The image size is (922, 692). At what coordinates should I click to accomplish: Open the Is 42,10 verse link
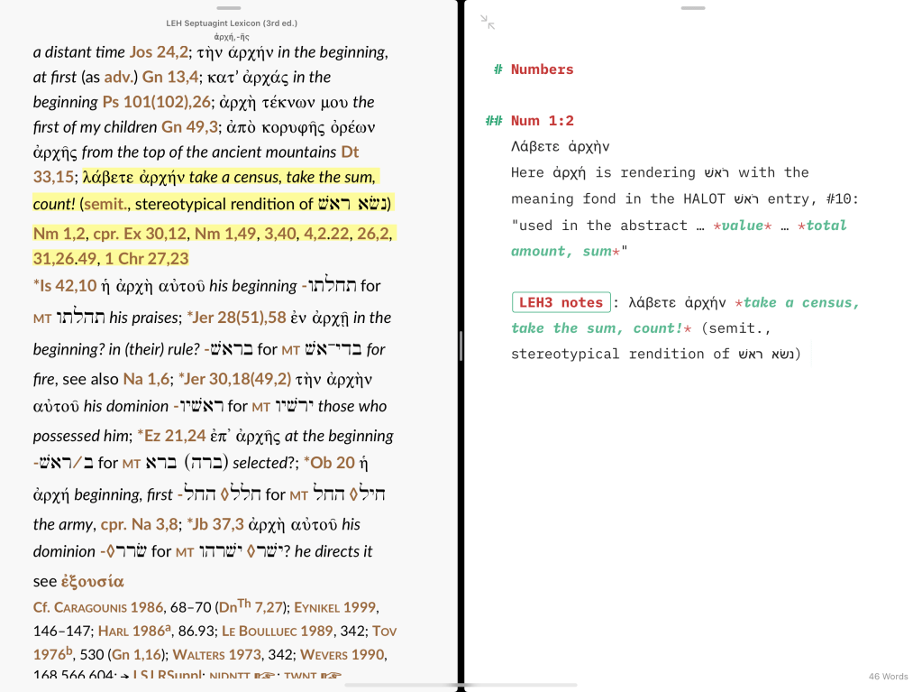coord(64,286)
